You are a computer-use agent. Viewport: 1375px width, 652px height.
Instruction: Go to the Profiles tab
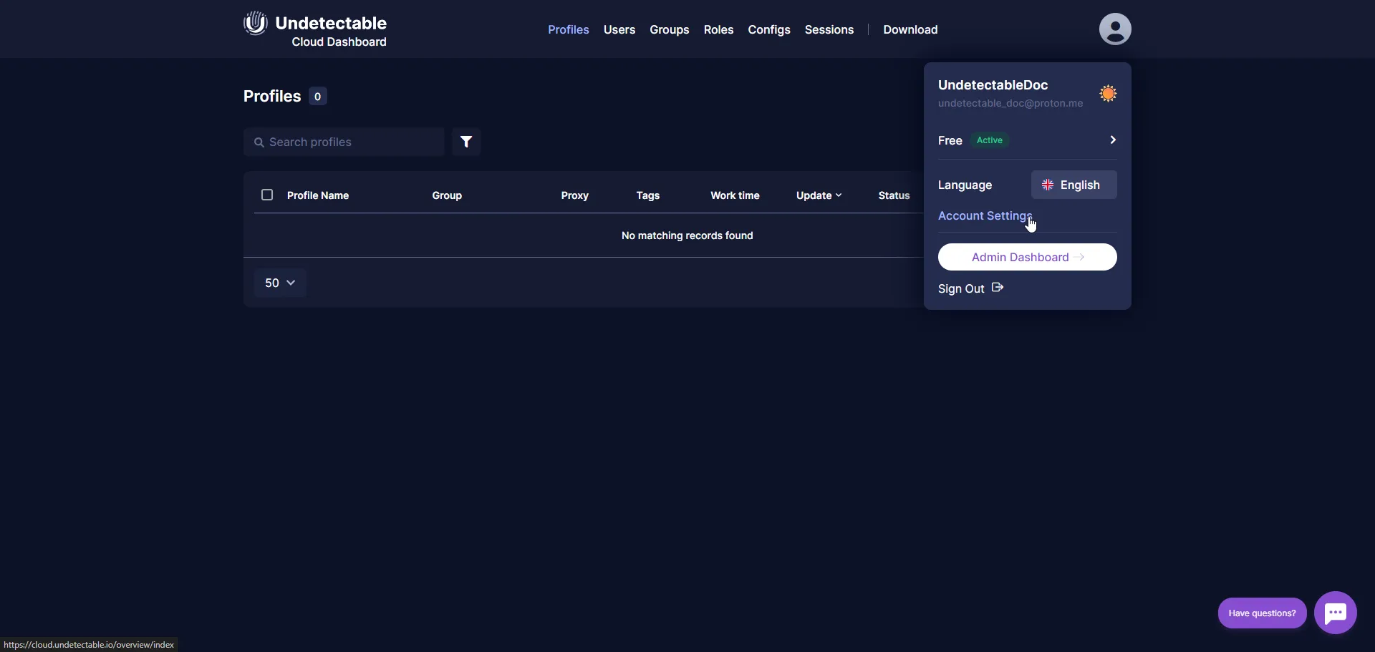569,29
